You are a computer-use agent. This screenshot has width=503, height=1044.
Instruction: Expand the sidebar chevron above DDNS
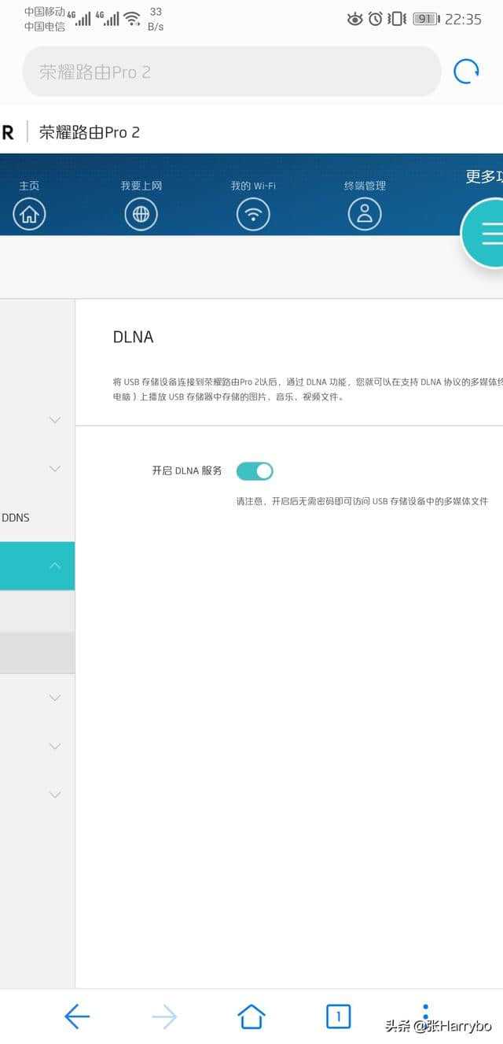coord(55,469)
